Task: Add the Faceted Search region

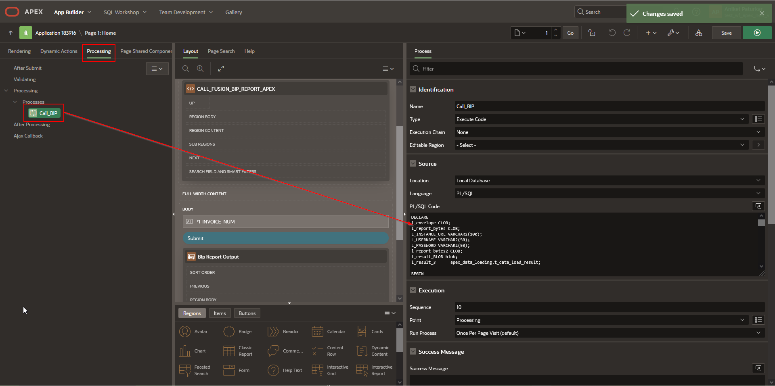Action: pyautogui.click(x=195, y=370)
